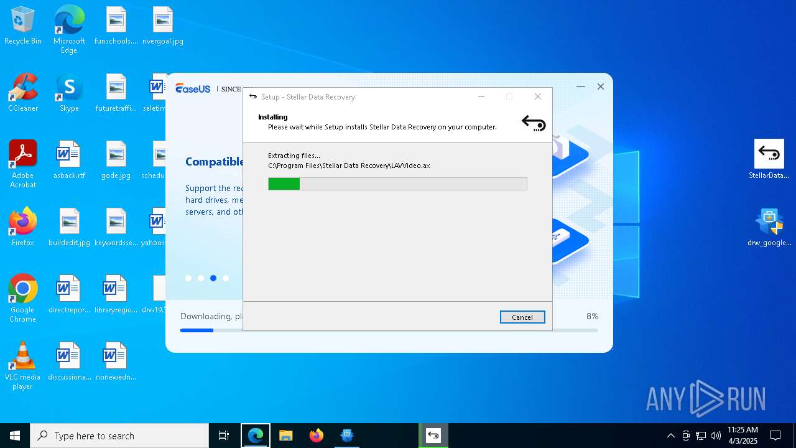Select discussiona document on desktop

click(69, 362)
